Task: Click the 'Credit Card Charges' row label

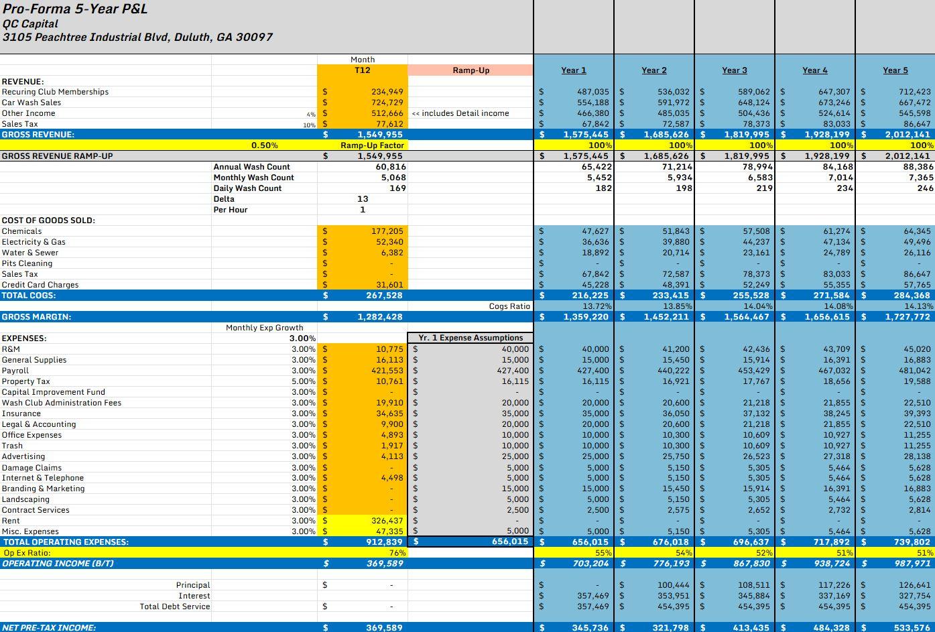Action: pyautogui.click(x=40, y=285)
